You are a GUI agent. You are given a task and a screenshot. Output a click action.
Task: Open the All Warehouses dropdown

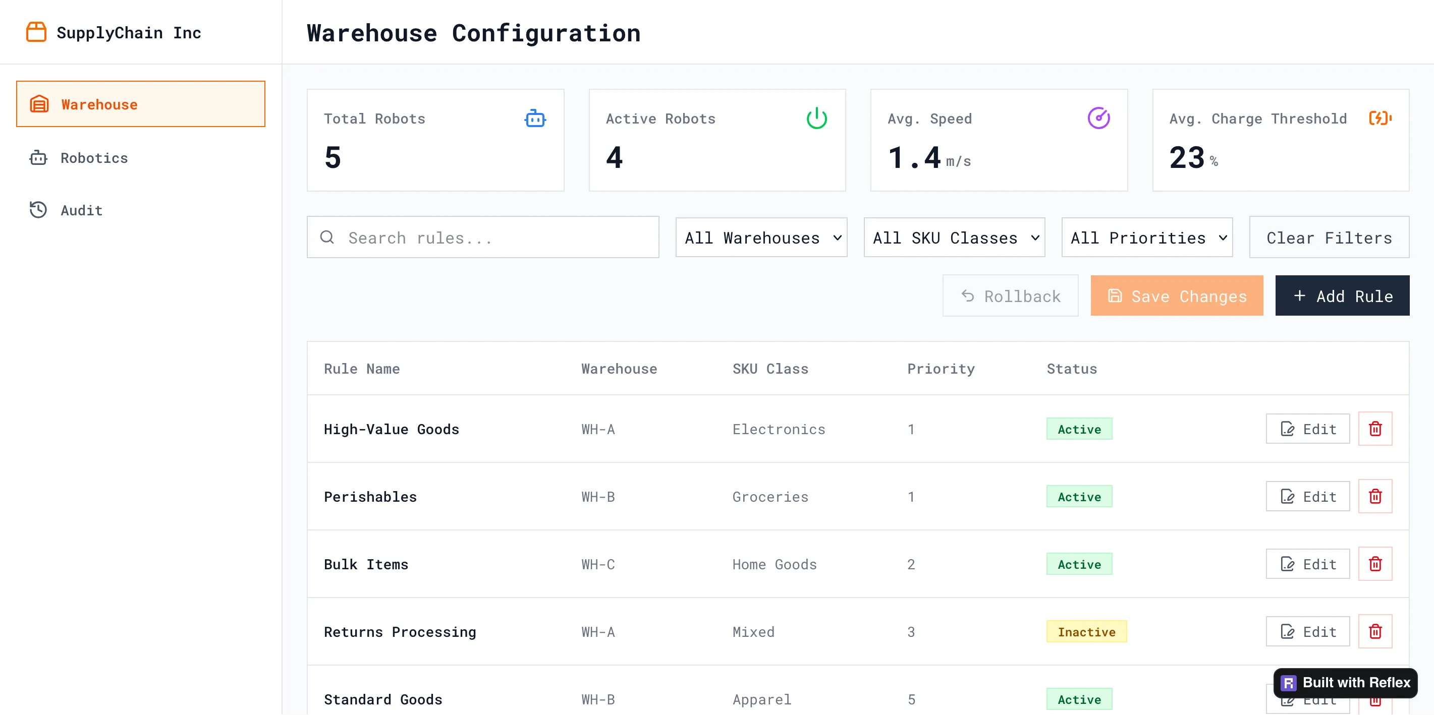click(x=761, y=237)
